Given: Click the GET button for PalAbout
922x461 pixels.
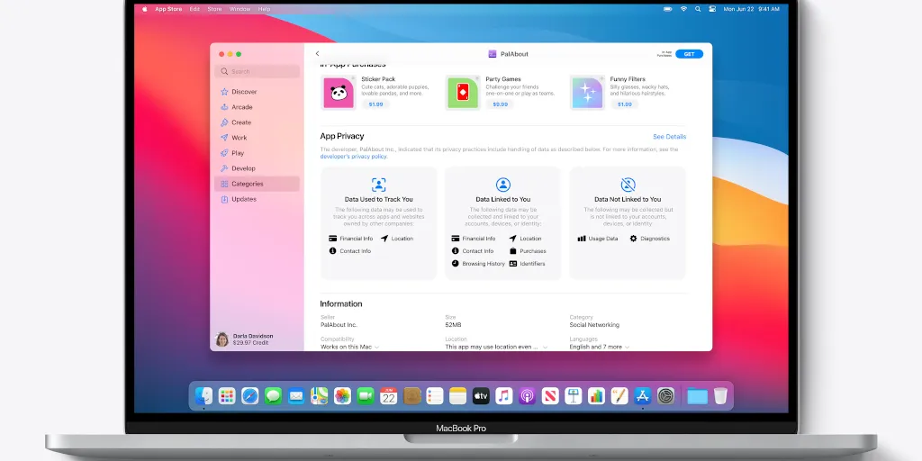Looking at the screenshot, I should pyautogui.click(x=689, y=54).
